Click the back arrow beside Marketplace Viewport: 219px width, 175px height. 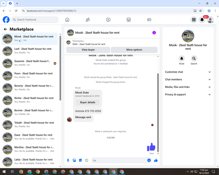tap(5, 29)
